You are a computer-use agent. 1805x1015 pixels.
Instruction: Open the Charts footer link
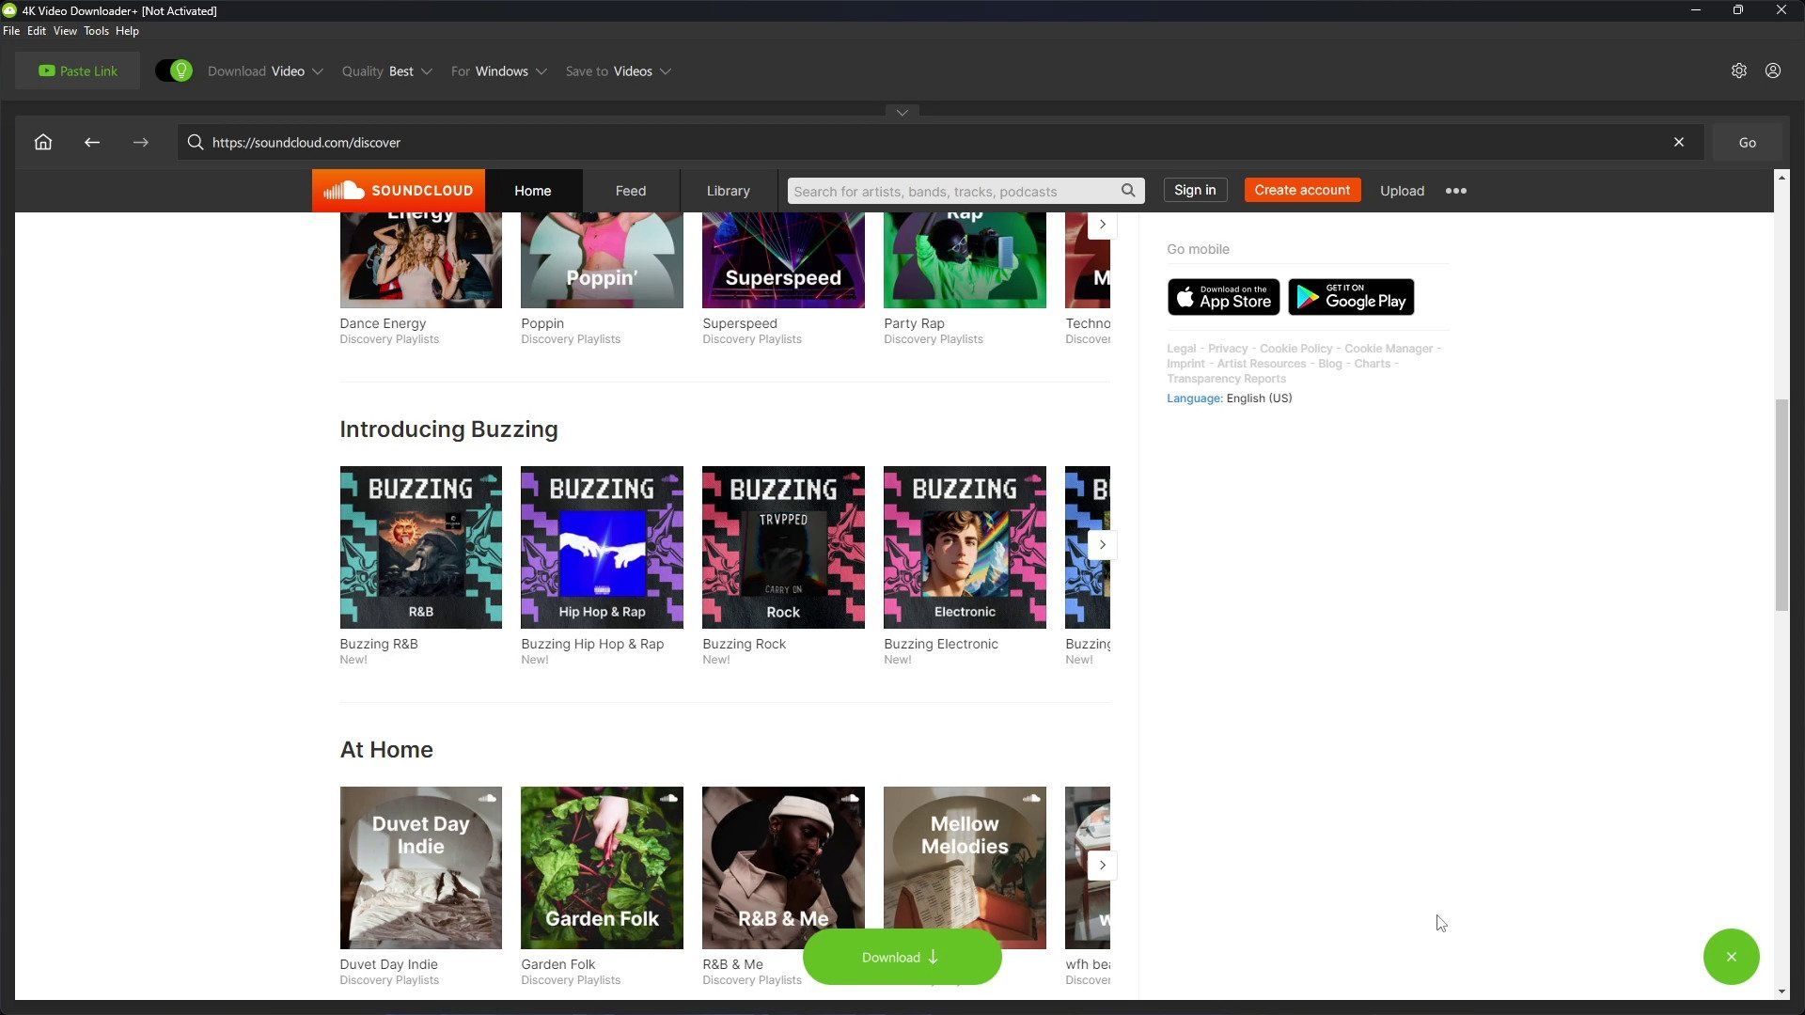1372,364
